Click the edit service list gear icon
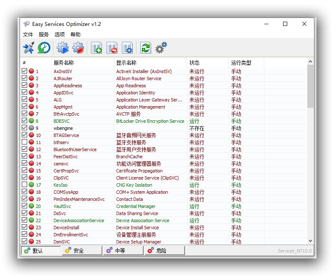Viewport: 334px width, 276px height. click(x=127, y=48)
